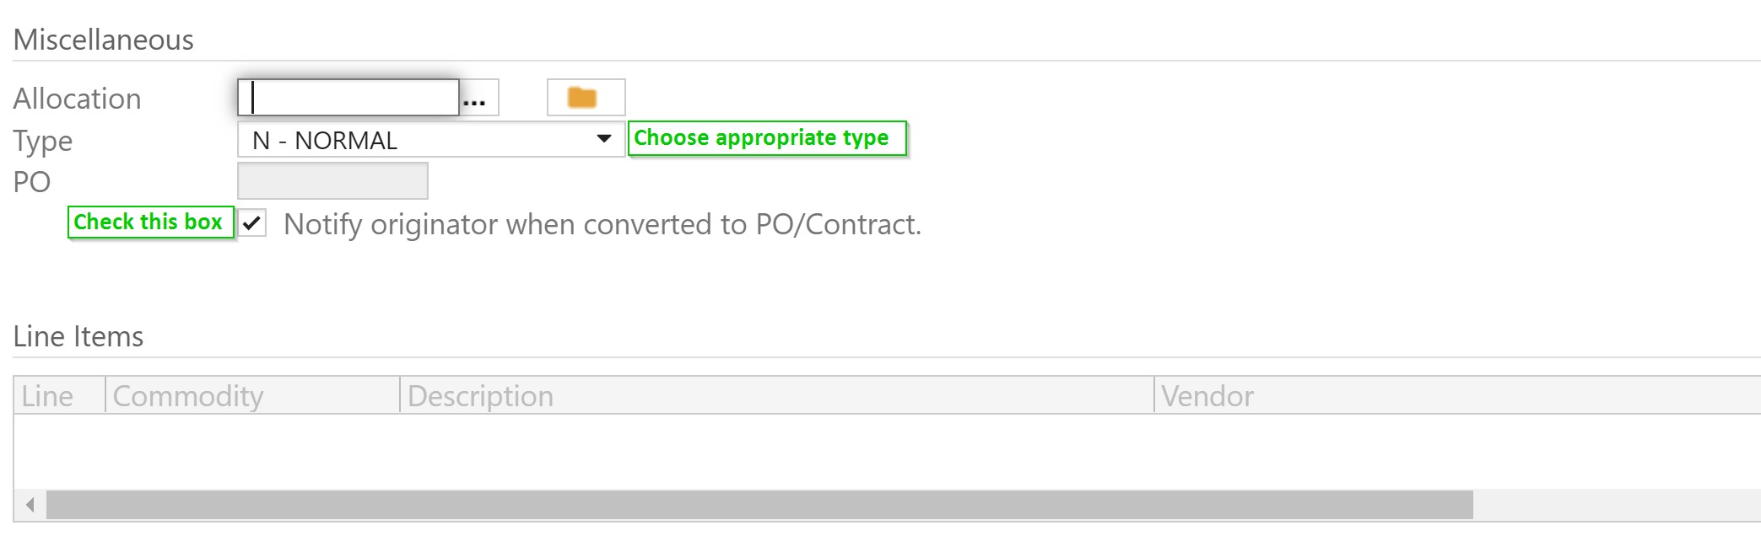Click the Line Items horizontal scrollbar thumb
1761x536 pixels.
(759, 505)
